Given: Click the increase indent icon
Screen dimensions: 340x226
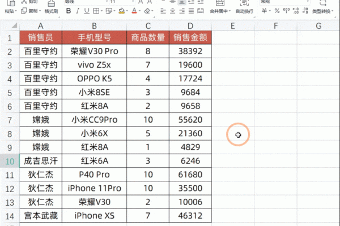Looking at the screenshot, I should click(201, 2).
